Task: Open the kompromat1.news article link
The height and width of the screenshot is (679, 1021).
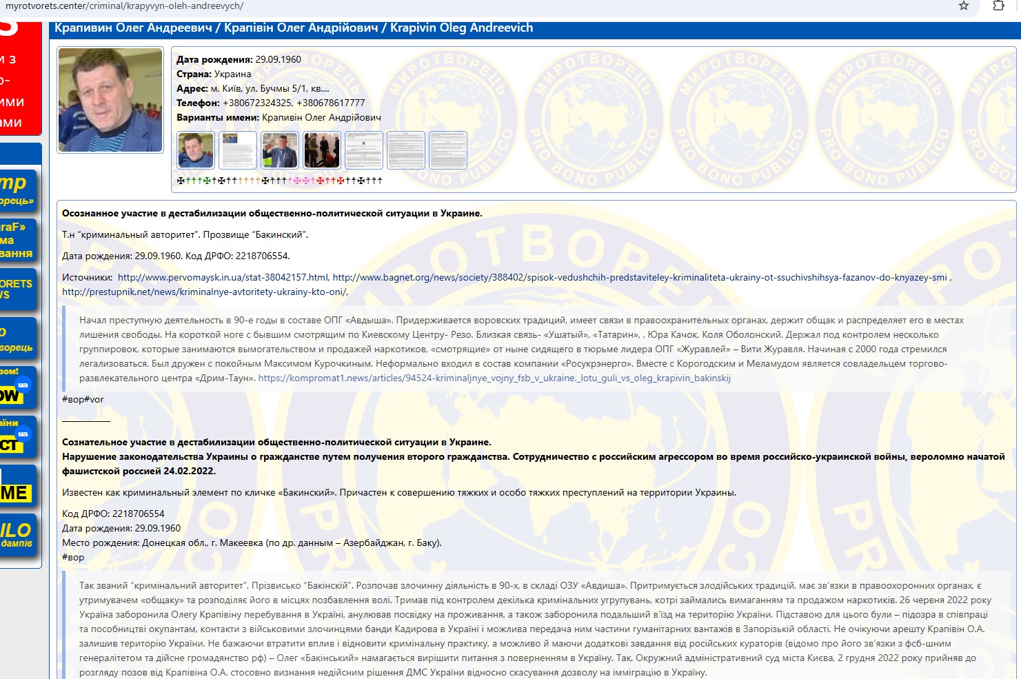Action: (494, 378)
